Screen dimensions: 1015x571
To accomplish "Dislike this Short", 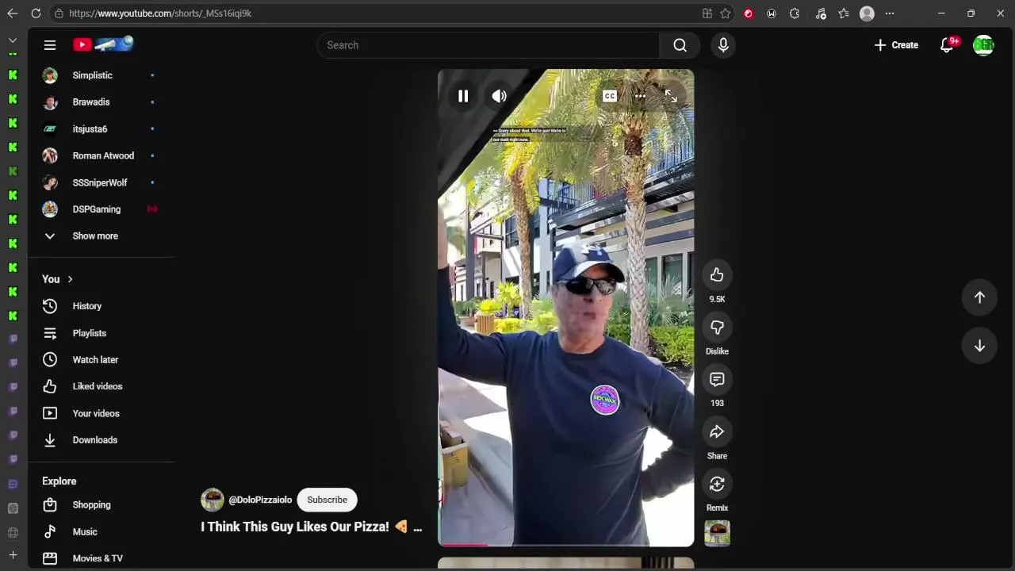I will (x=717, y=328).
